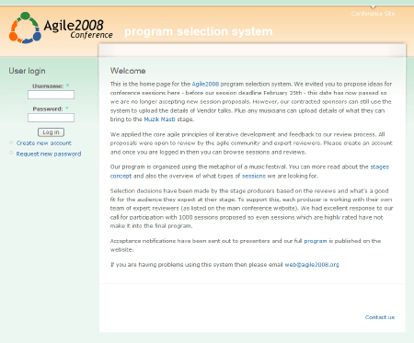Viewport: 414px width, 343px height.
Task: Click the Log in button
Action: (51, 132)
